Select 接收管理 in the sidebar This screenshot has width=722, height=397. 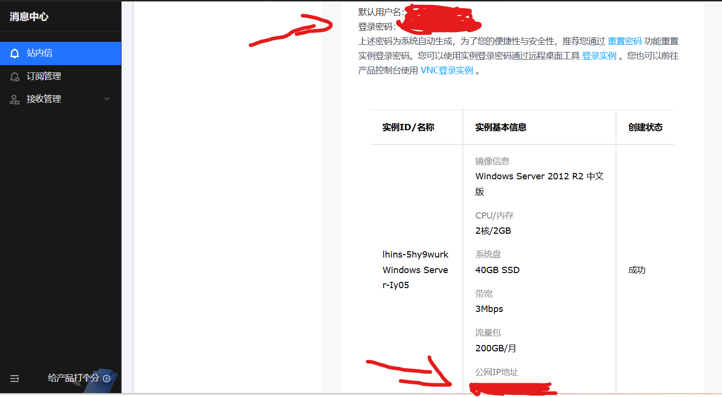[60, 99]
